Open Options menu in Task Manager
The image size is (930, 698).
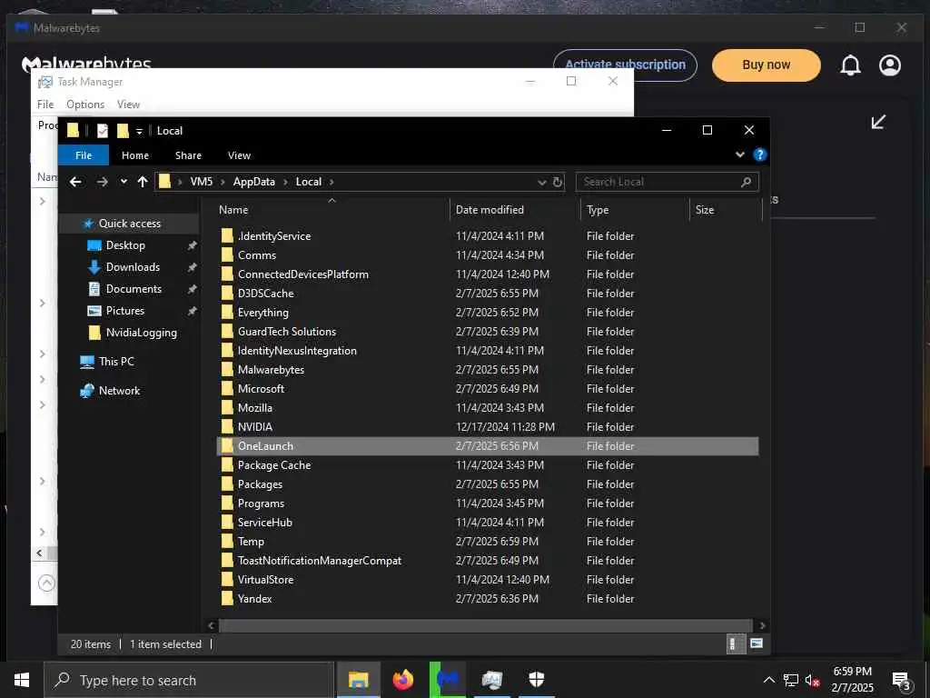coord(85,105)
